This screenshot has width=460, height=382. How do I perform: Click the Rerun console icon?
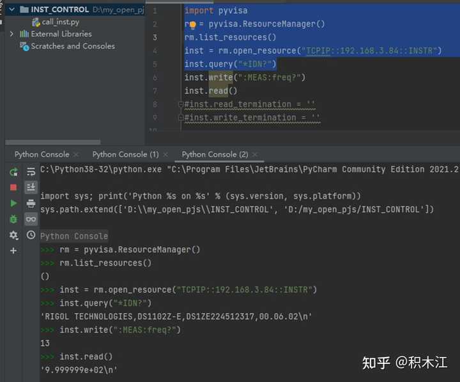(x=13, y=172)
